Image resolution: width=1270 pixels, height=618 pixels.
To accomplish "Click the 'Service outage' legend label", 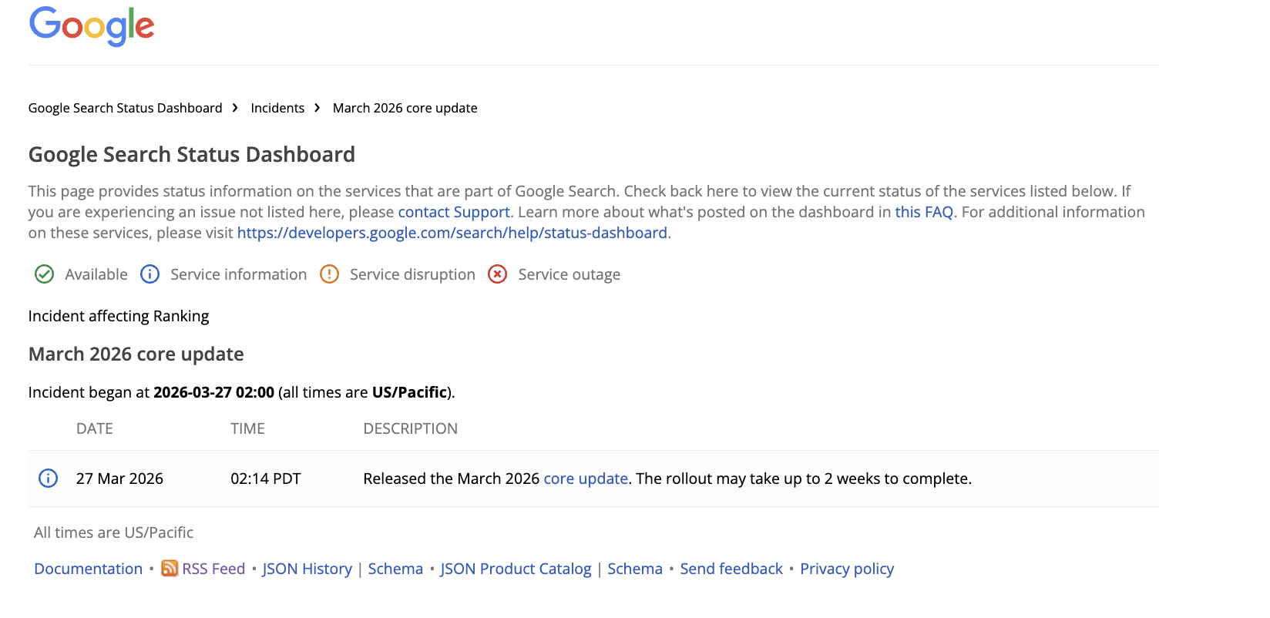I will coord(569,274).
